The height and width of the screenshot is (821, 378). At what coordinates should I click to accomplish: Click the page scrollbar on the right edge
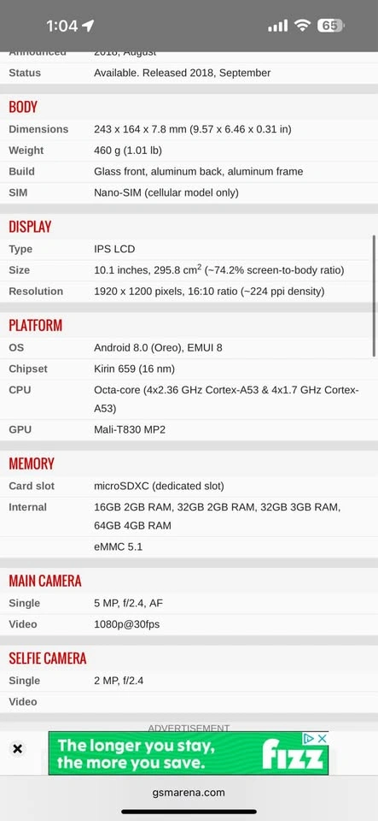pyautogui.click(x=375, y=296)
